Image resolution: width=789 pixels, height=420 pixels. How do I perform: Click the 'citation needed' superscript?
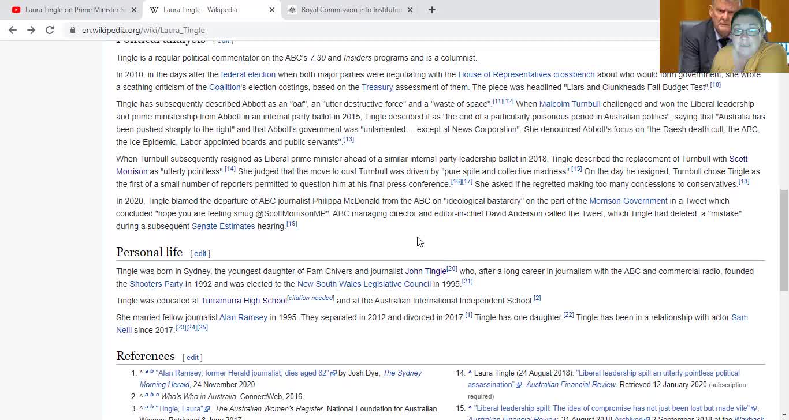[x=311, y=298]
